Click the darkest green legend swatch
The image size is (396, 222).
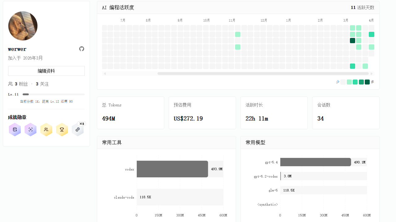(x=367, y=82)
